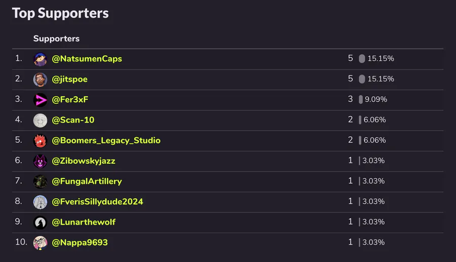Click Nappa9693 avatar thumbnail
Viewport: 456px width, 262px height.
pyautogui.click(x=41, y=243)
